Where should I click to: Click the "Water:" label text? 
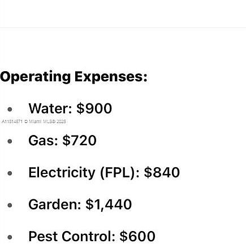(50, 108)
